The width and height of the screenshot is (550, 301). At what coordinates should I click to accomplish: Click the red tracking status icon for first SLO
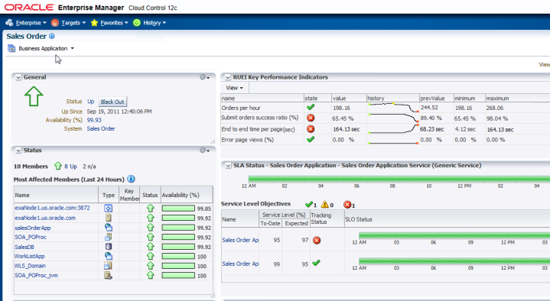point(317,240)
